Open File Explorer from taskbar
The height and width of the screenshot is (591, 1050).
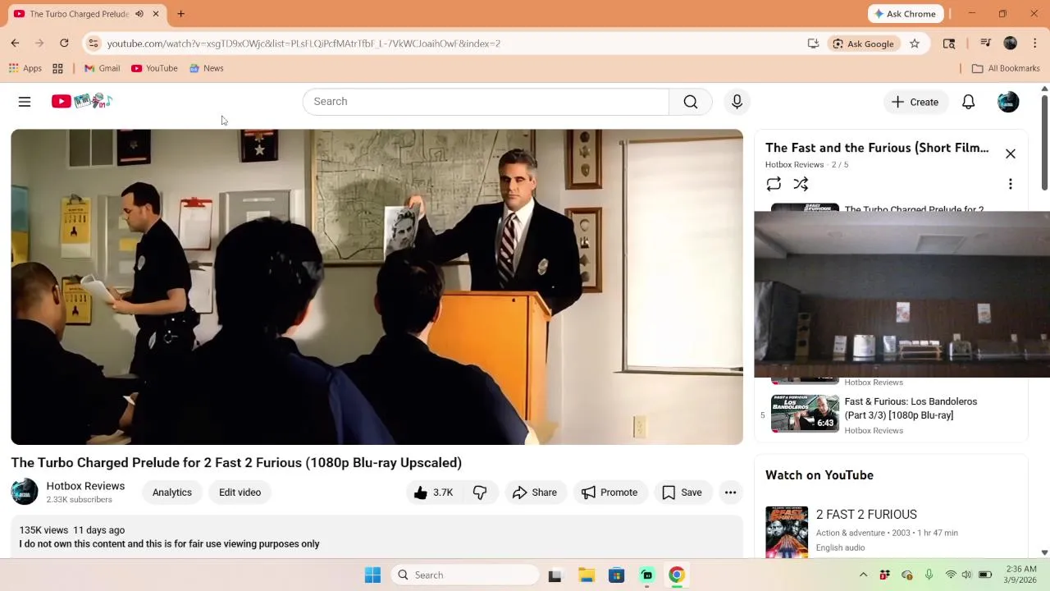[587, 575]
